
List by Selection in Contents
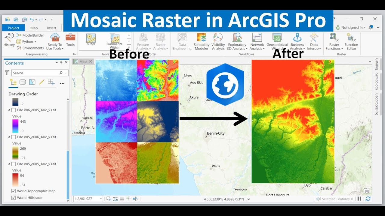pos(32,82)
